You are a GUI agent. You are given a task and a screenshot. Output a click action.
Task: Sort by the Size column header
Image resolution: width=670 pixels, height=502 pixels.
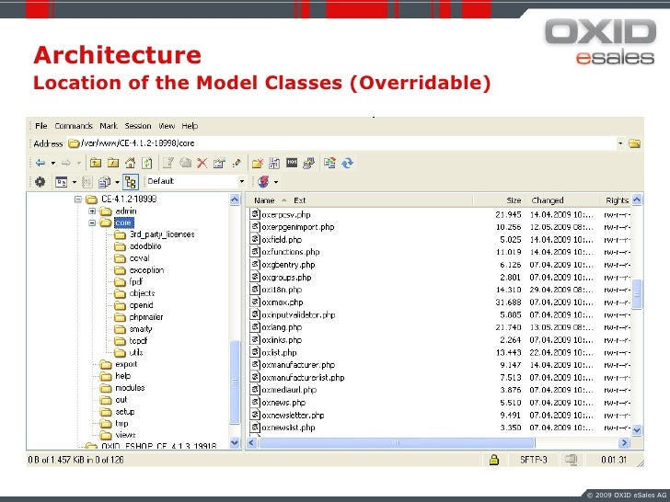tap(514, 200)
